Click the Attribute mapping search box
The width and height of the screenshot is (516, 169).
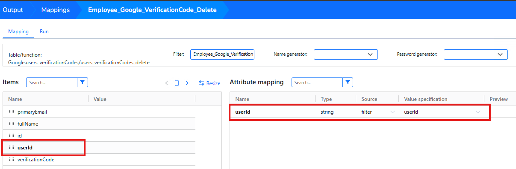(x=317, y=82)
